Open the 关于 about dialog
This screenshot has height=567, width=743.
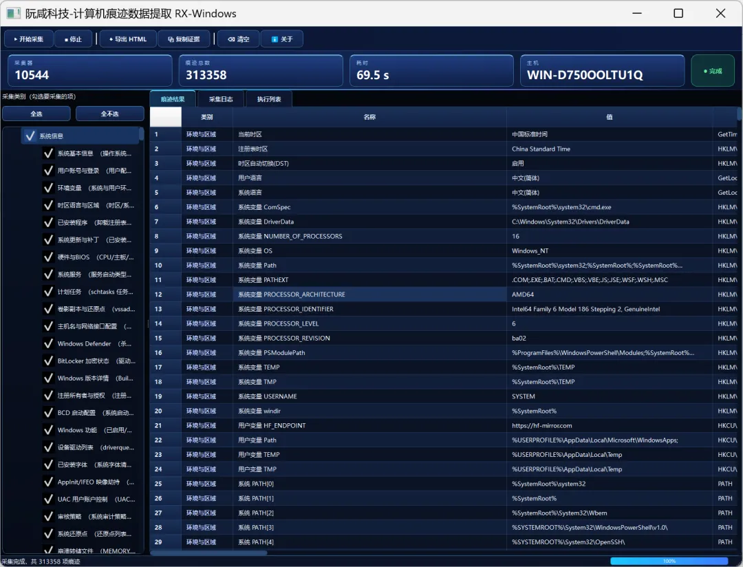[x=282, y=39]
